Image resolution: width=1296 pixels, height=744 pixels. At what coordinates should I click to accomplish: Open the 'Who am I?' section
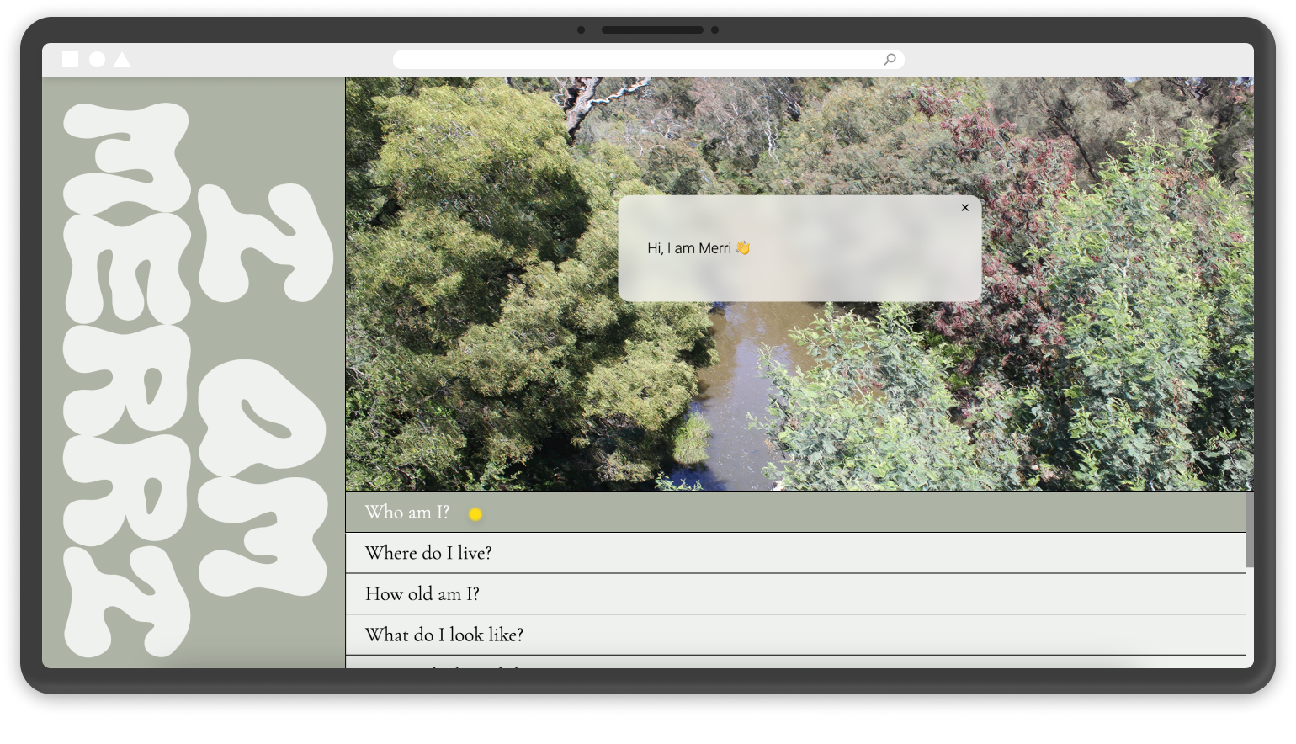click(795, 512)
